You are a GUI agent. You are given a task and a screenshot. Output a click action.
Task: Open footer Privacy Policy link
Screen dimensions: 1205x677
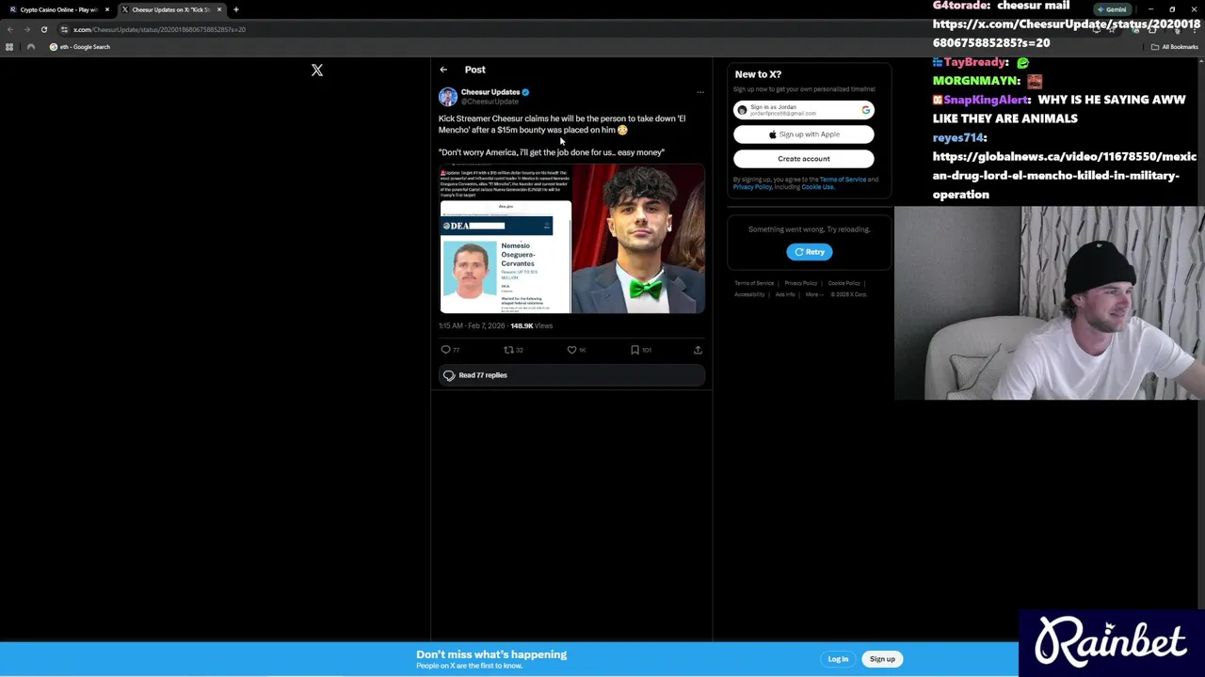tap(801, 283)
